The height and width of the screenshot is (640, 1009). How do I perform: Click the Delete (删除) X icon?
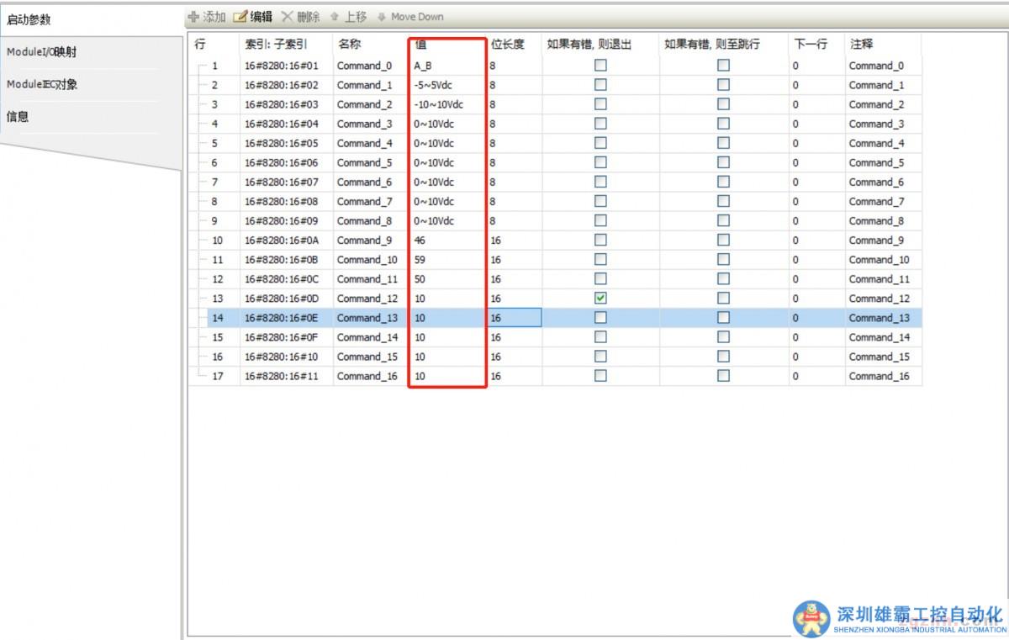coord(288,17)
